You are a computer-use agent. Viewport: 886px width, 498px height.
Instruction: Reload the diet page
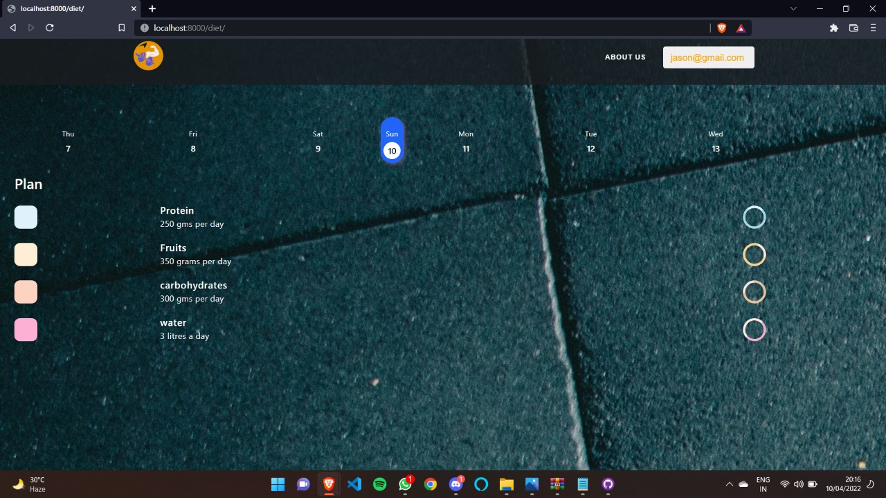pyautogui.click(x=50, y=28)
